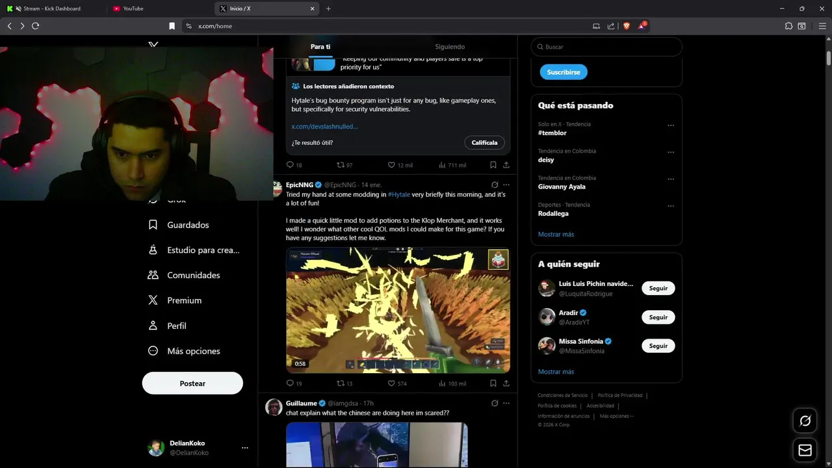
Task: Switch to YouTube browser tab
Action: (x=159, y=8)
